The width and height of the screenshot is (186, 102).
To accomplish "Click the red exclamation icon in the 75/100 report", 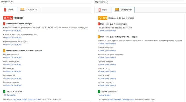I will click(99, 24).
